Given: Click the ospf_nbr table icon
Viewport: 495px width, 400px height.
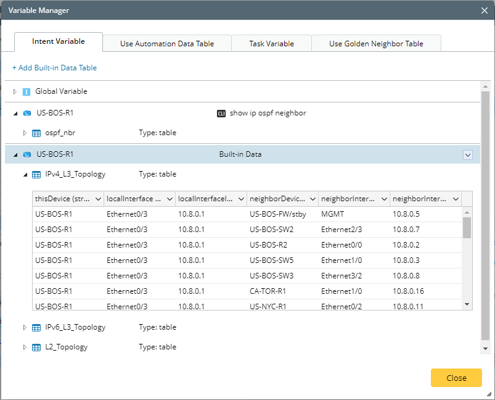Looking at the screenshot, I should [x=36, y=133].
